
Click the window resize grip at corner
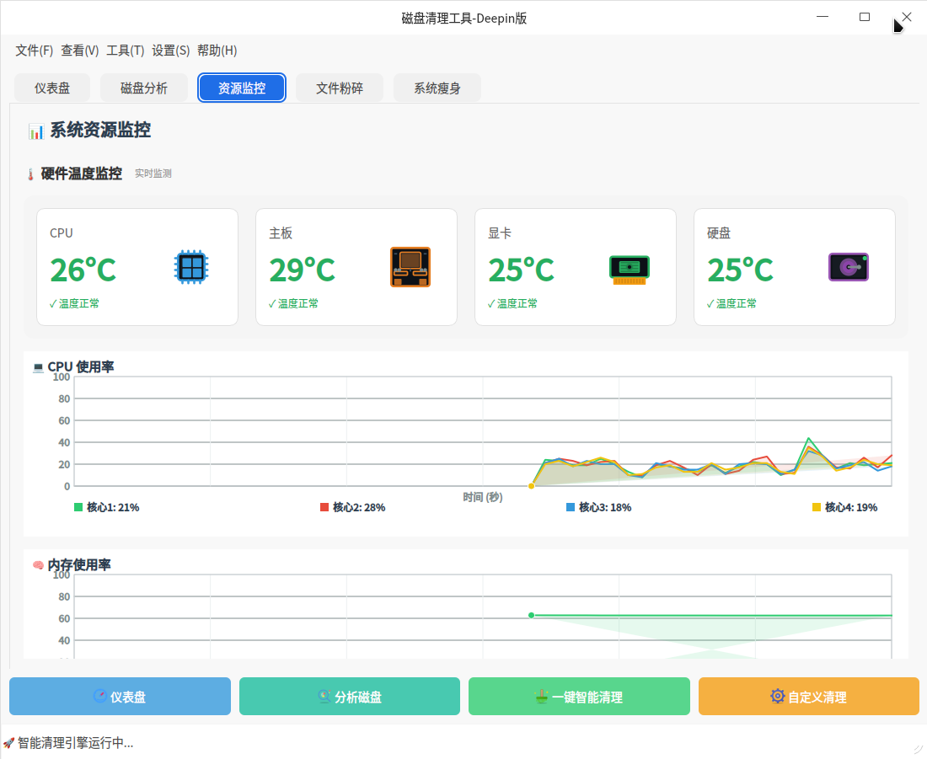(x=919, y=751)
